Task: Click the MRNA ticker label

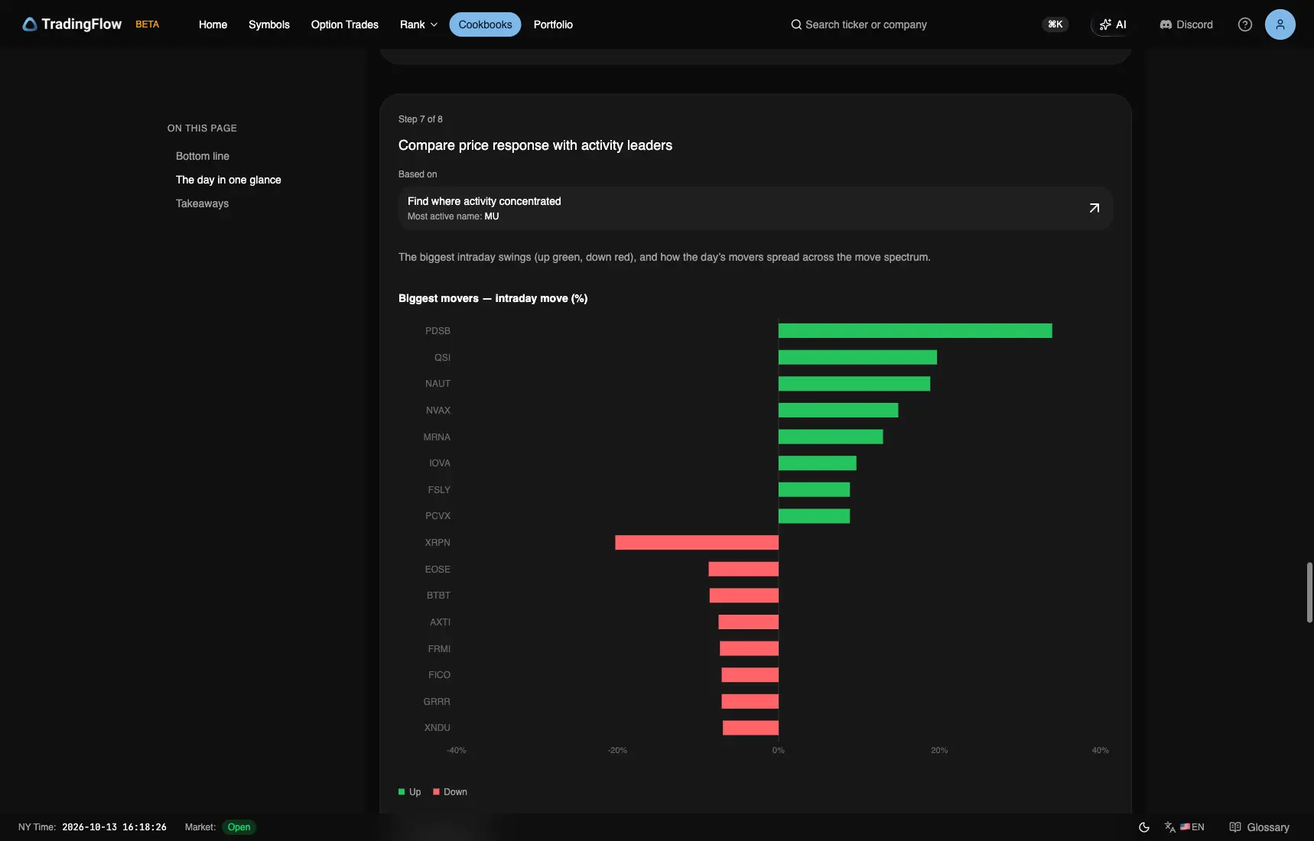Action: pyautogui.click(x=437, y=437)
